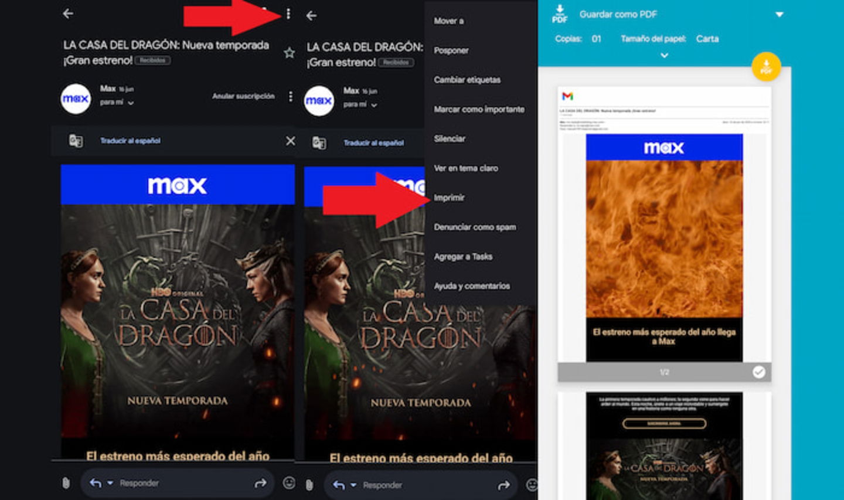Open the emoji picker in the left panel
This screenshot has height=500, width=844.
[x=289, y=482]
